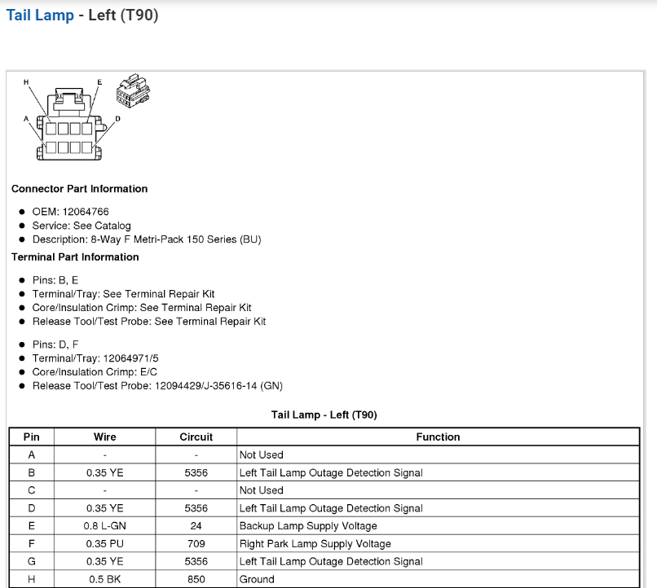657x588 pixels.
Task: Click circuit 5356 in row G
Action: pyautogui.click(x=196, y=562)
